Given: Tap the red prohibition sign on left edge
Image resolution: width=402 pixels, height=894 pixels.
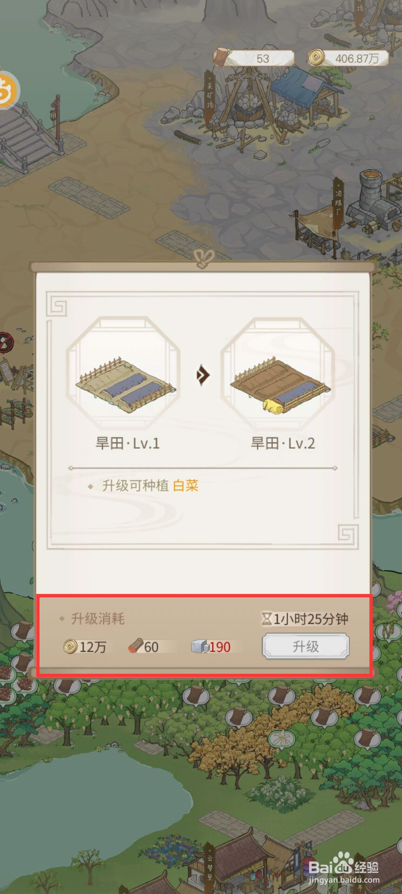Looking at the screenshot, I should (6, 343).
